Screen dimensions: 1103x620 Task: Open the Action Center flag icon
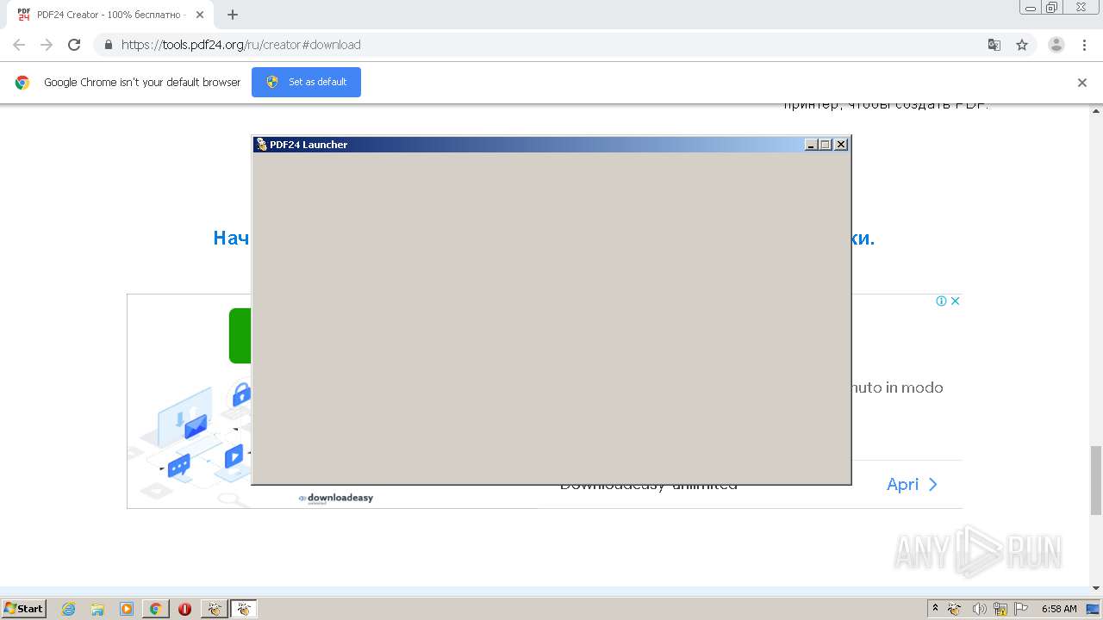1021,609
